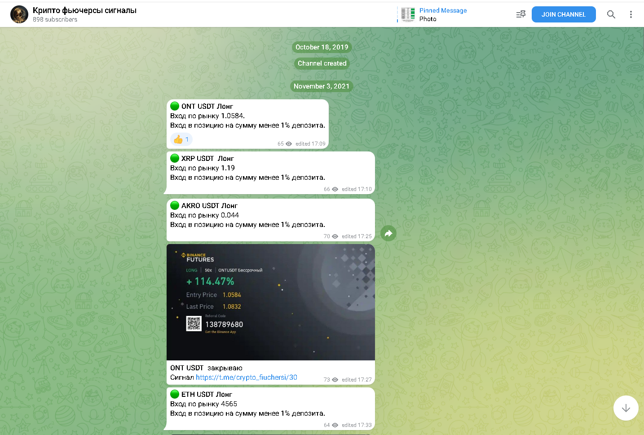
Task: Click the views eye icon showing 66
Action: [335, 189]
